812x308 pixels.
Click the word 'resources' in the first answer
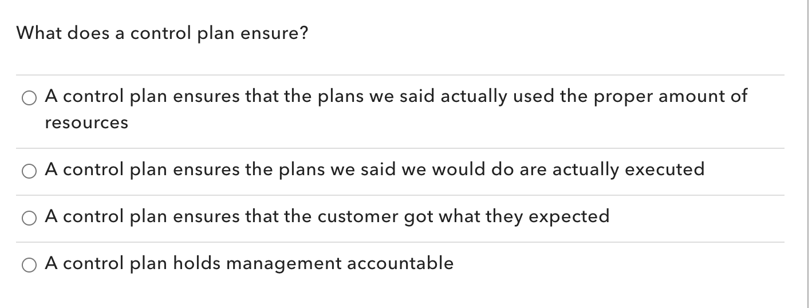point(86,124)
